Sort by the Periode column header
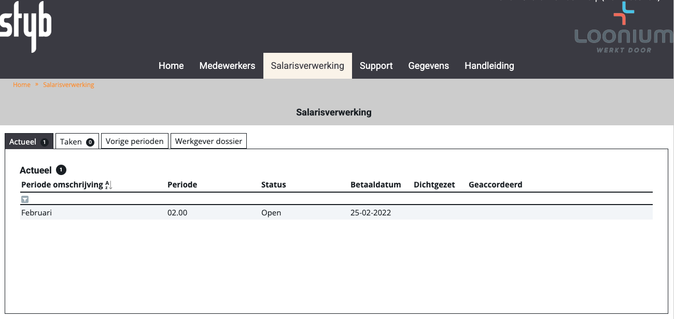The height and width of the screenshot is (319, 674). coord(182,185)
